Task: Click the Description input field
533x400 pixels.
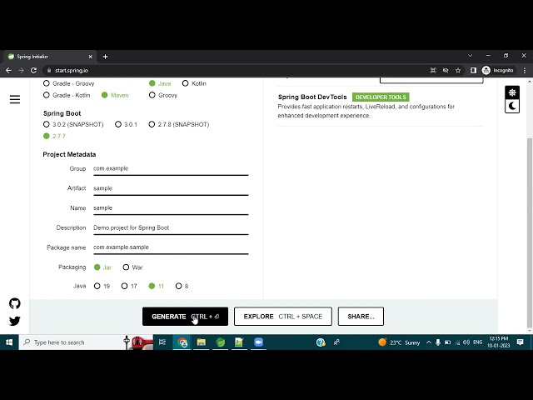Action: click(x=171, y=228)
